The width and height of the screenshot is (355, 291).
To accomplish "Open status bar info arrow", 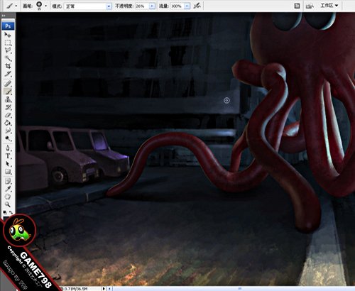I will click(x=104, y=289).
